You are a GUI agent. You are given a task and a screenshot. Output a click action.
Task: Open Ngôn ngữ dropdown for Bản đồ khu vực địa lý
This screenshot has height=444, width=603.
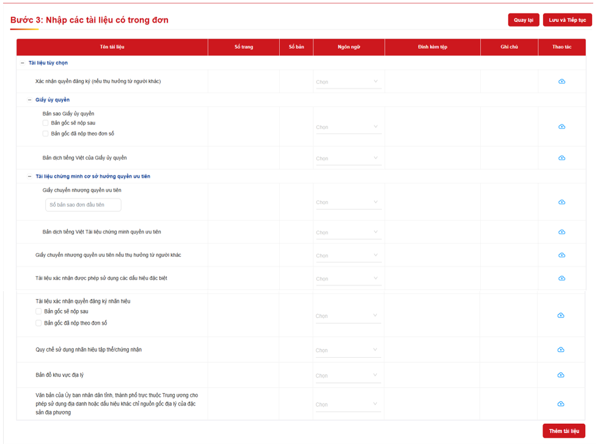click(x=347, y=376)
